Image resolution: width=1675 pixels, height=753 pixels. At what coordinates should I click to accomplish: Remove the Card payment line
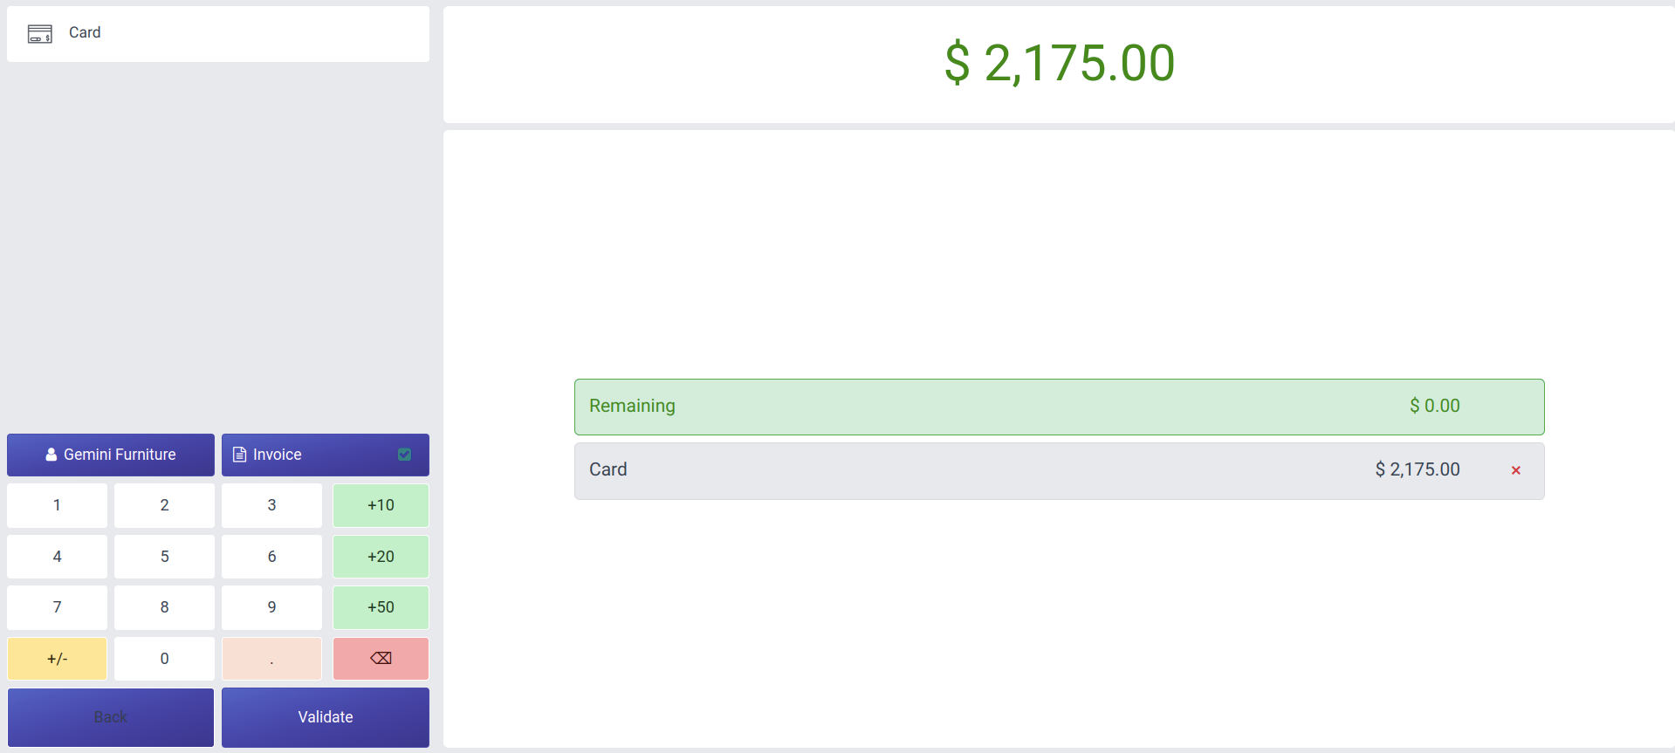[1515, 470]
